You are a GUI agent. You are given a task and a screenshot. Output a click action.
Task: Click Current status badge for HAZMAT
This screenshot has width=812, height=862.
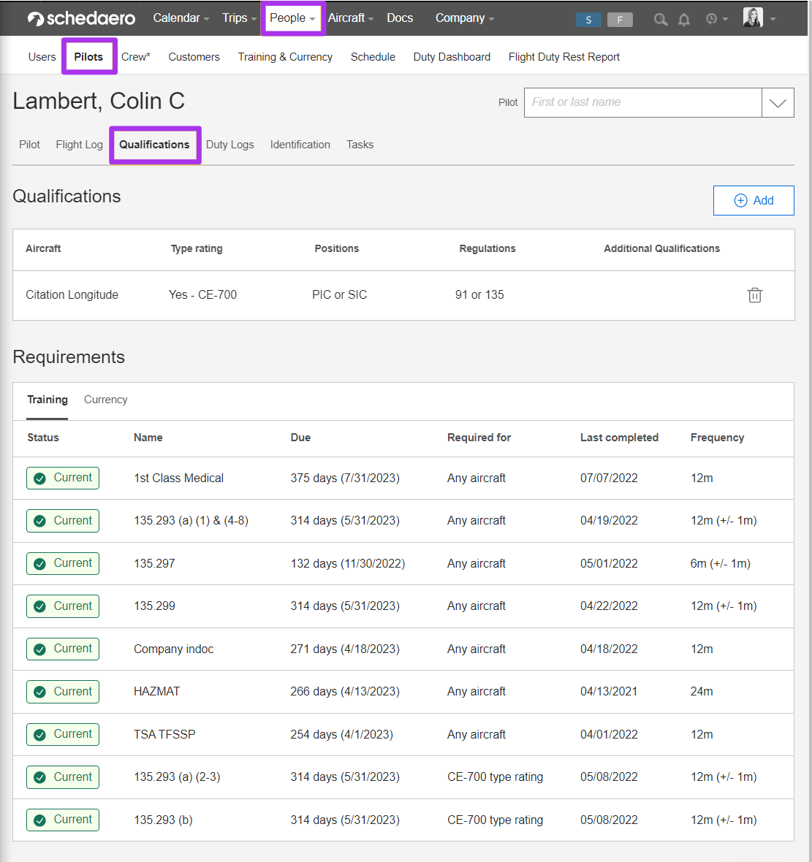pyautogui.click(x=63, y=692)
